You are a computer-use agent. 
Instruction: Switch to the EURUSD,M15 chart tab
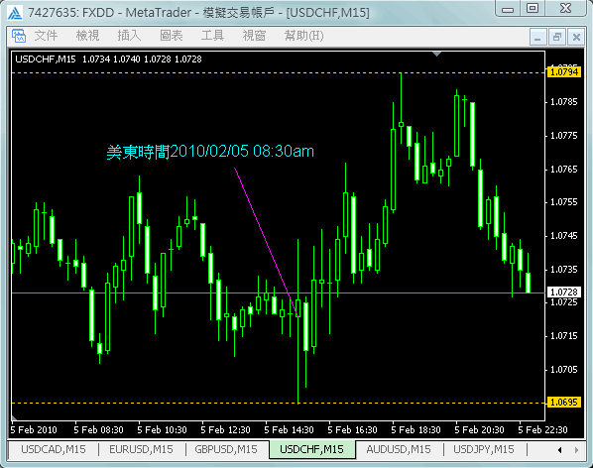point(141,449)
